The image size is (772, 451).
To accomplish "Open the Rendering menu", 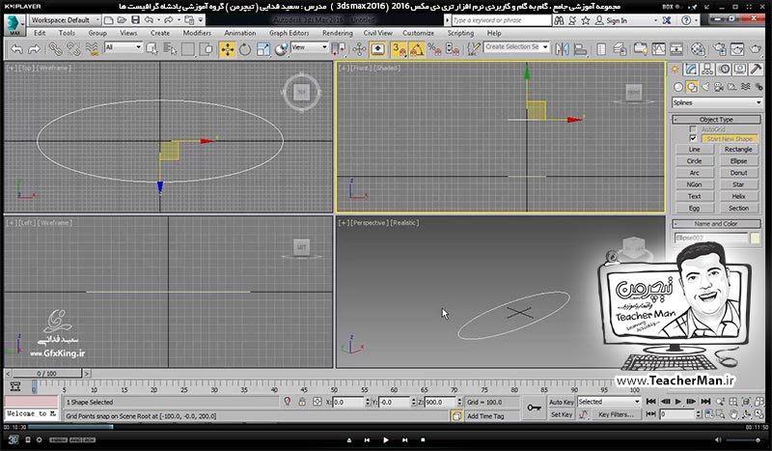I will pyautogui.click(x=337, y=33).
